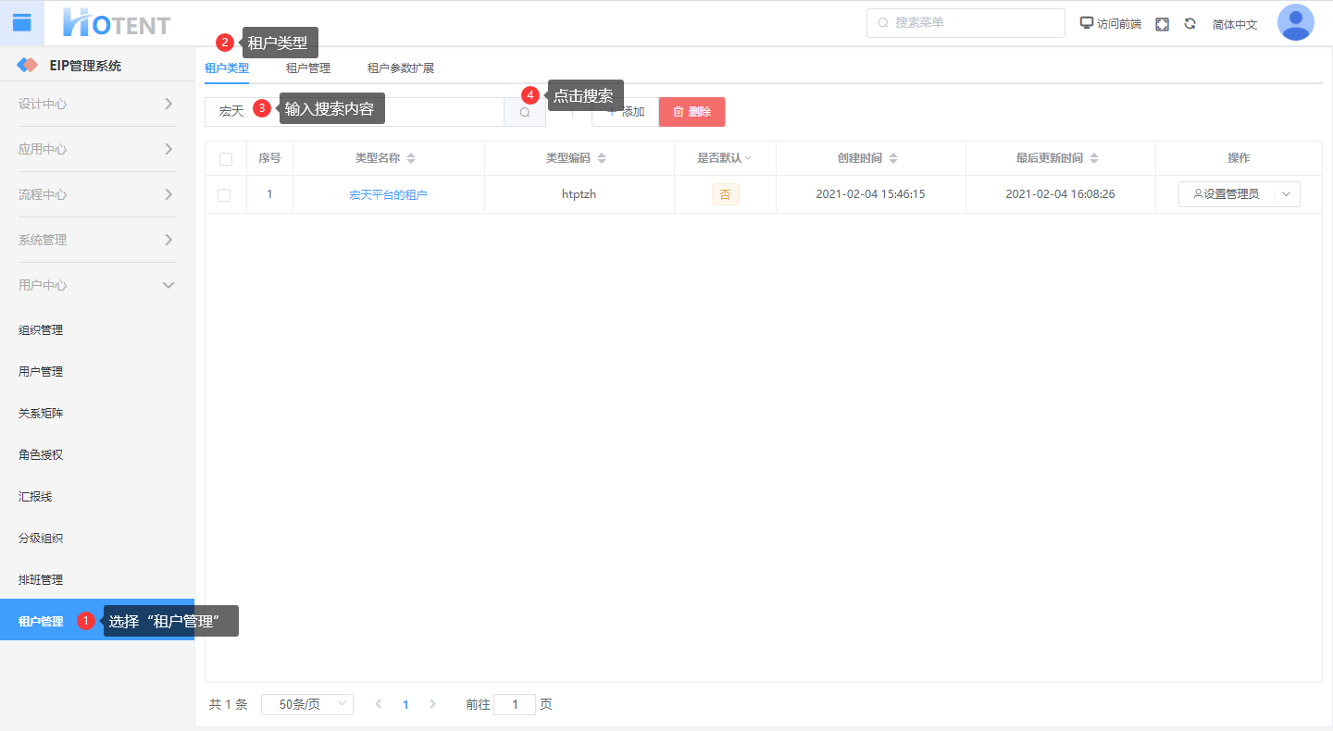1333x731 pixels.
Task: Go to next page with right arrow
Action: (x=432, y=704)
